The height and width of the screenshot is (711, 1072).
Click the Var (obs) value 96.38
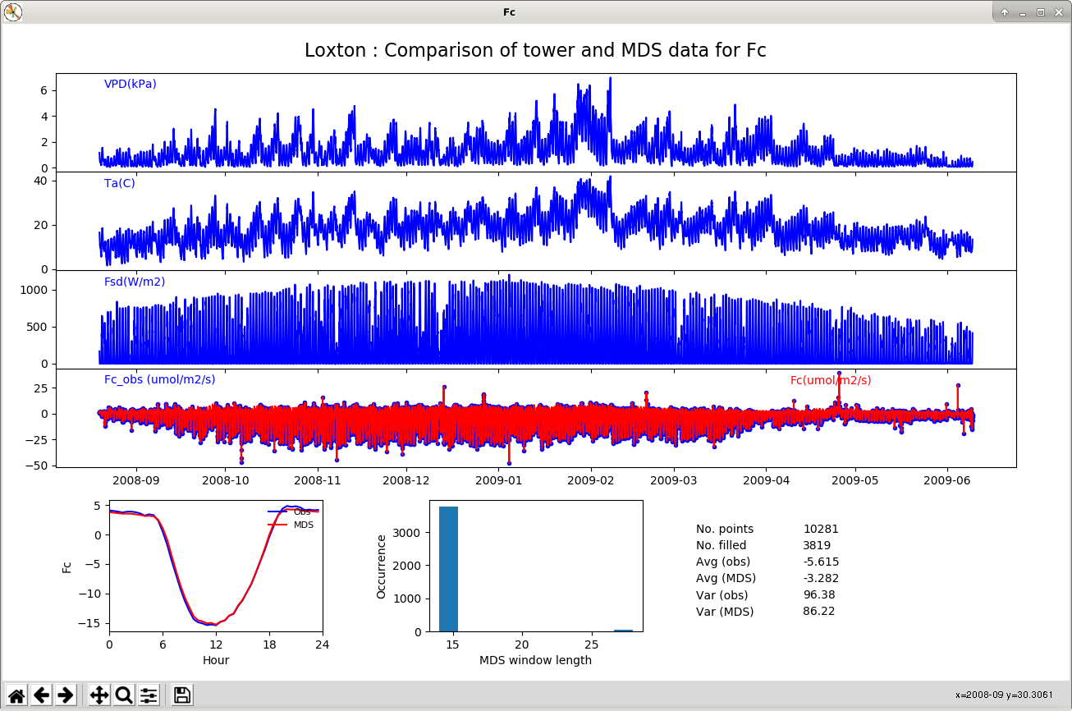(819, 594)
